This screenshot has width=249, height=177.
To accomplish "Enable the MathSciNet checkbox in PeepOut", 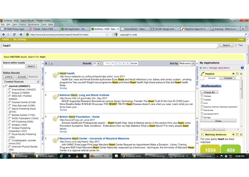I will coord(202,110).
